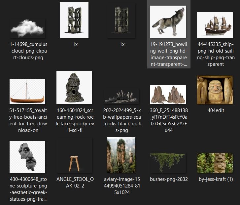Click the '160-1601024_screaming-rock' file name
240x205 pixels.
pos(75,120)
